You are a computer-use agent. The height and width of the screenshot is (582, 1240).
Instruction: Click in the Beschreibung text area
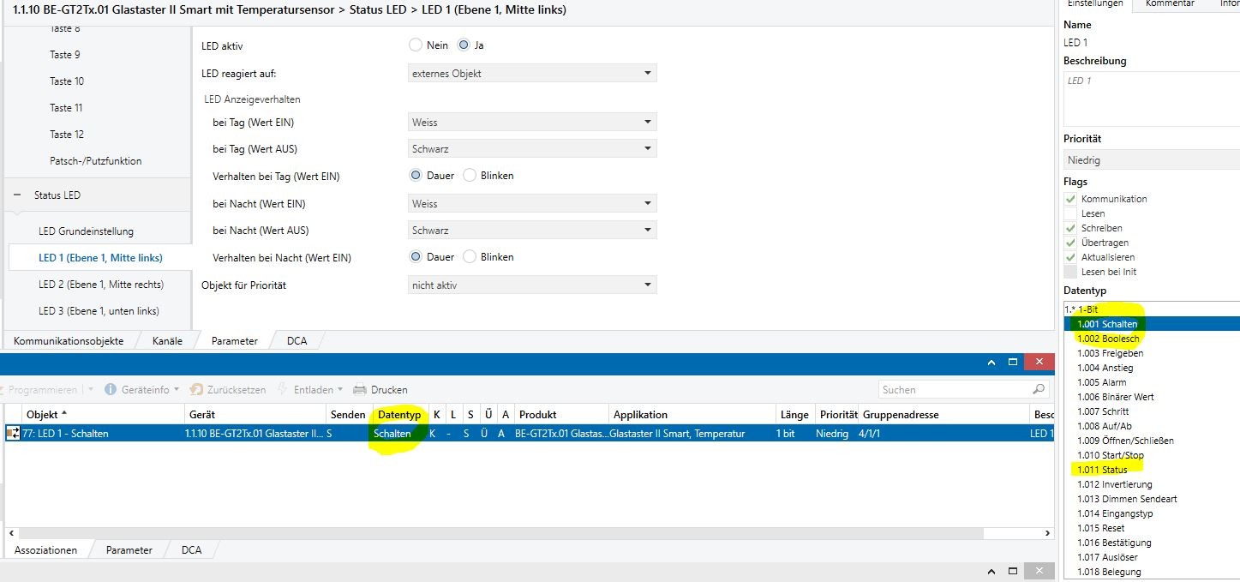click(x=1152, y=98)
